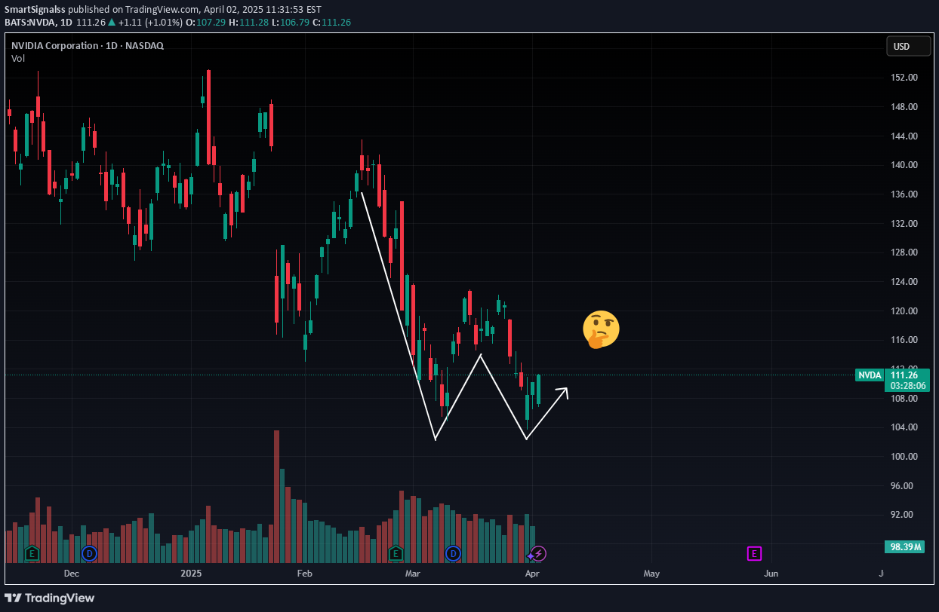
Task: Click the purple upcoming earnings E marker
Action: click(754, 554)
